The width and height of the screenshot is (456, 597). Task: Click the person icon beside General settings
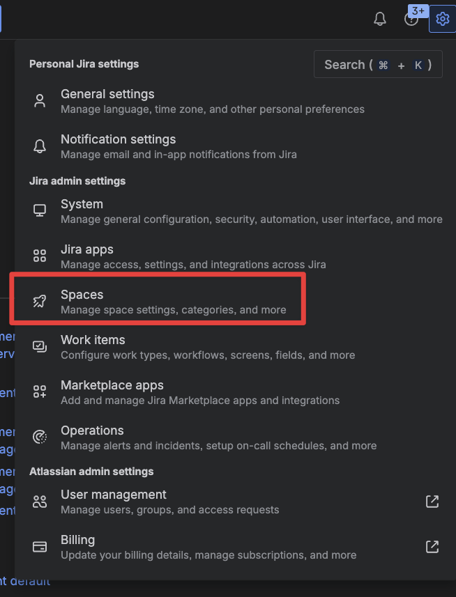tap(40, 101)
